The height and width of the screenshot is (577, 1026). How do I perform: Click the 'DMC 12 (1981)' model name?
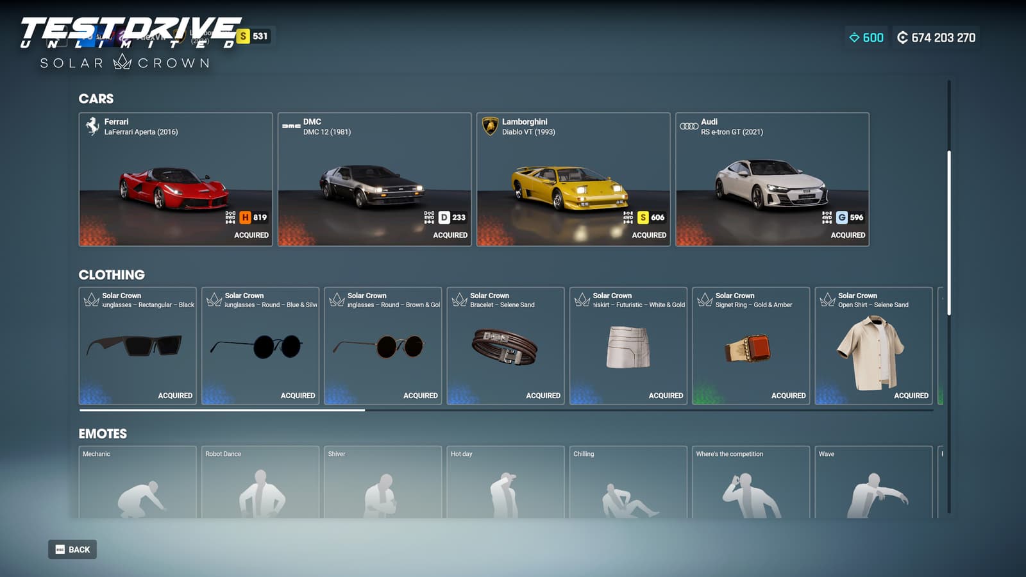click(x=327, y=132)
